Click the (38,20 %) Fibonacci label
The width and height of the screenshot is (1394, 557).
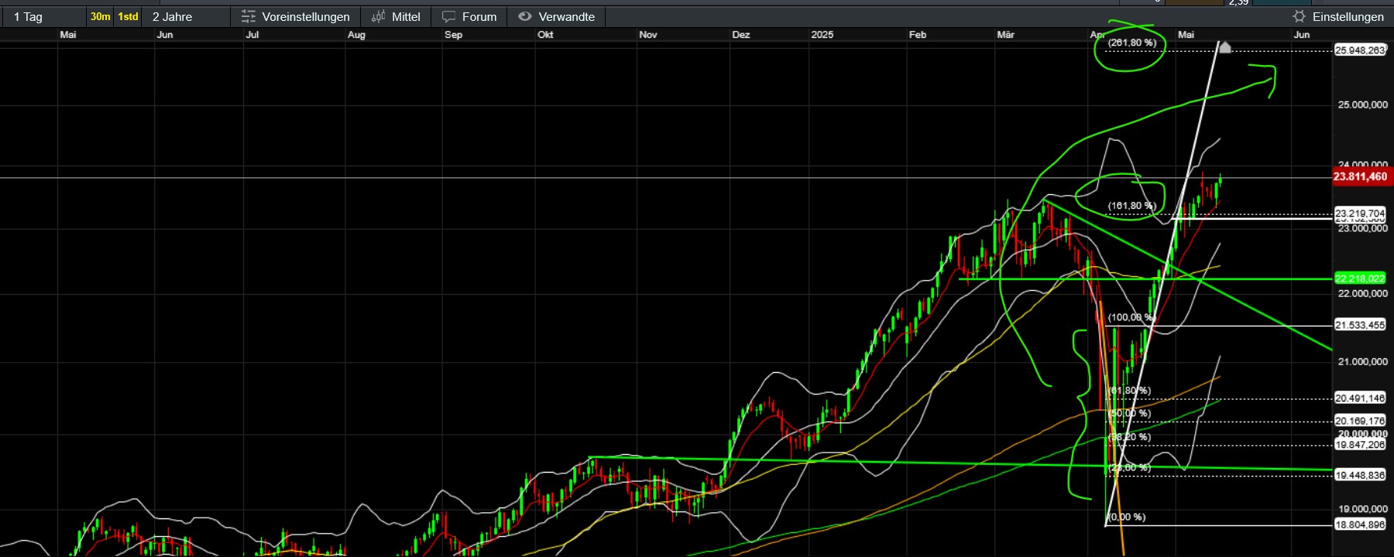pyautogui.click(x=1130, y=437)
